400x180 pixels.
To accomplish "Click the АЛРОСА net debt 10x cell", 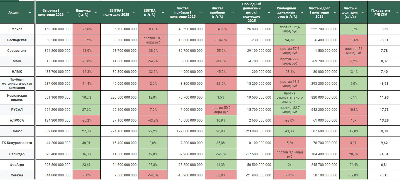I will (353, 120).
